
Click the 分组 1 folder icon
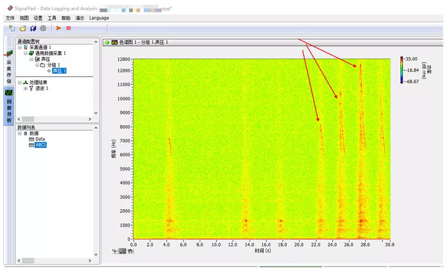[x=43, y=65]
